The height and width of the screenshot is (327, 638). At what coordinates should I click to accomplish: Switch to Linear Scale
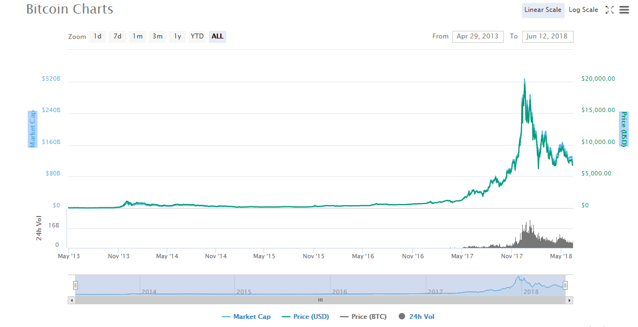[x=543, y=10]
